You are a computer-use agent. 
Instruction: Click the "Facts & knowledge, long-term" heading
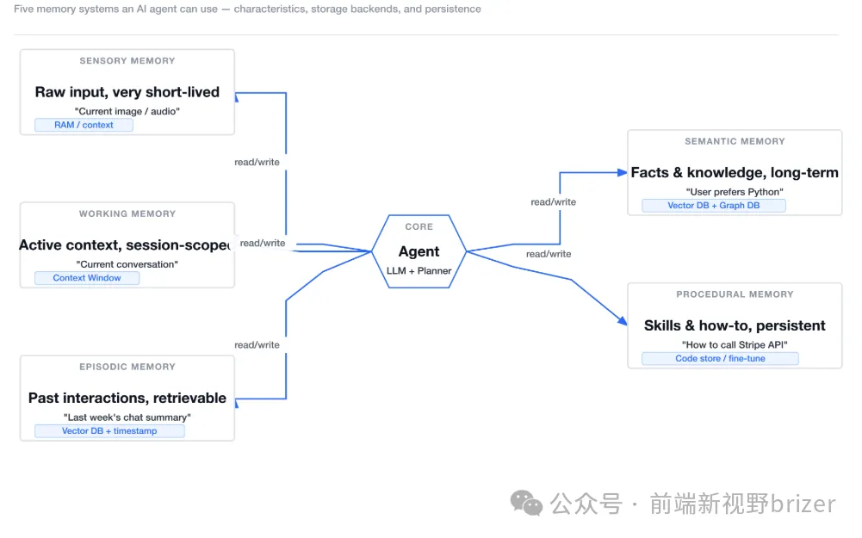point(735,172)
